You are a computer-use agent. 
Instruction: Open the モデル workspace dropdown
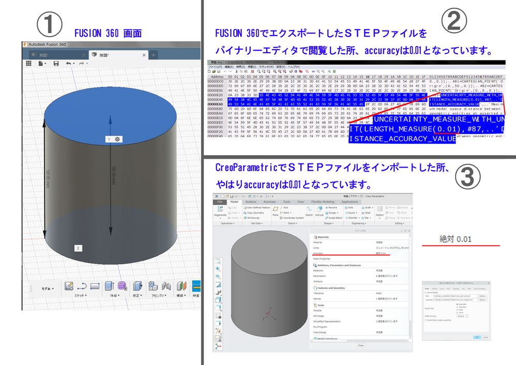click(48, 288)
